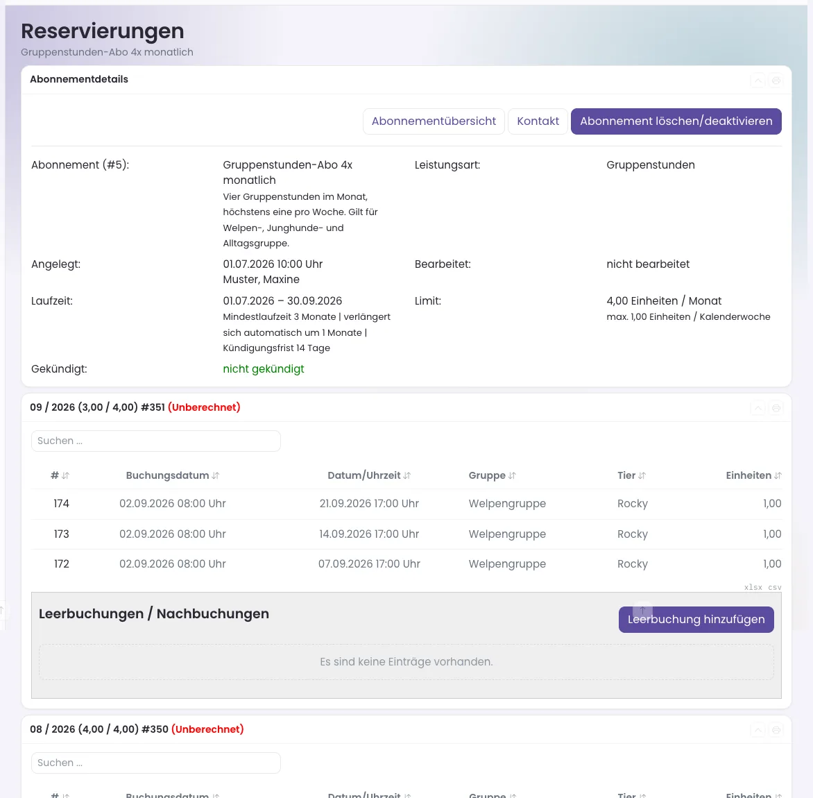Click the limit text '4,00 Einheiten / Monat'
This screenshot has height=798, width=813.
point(664,300)
